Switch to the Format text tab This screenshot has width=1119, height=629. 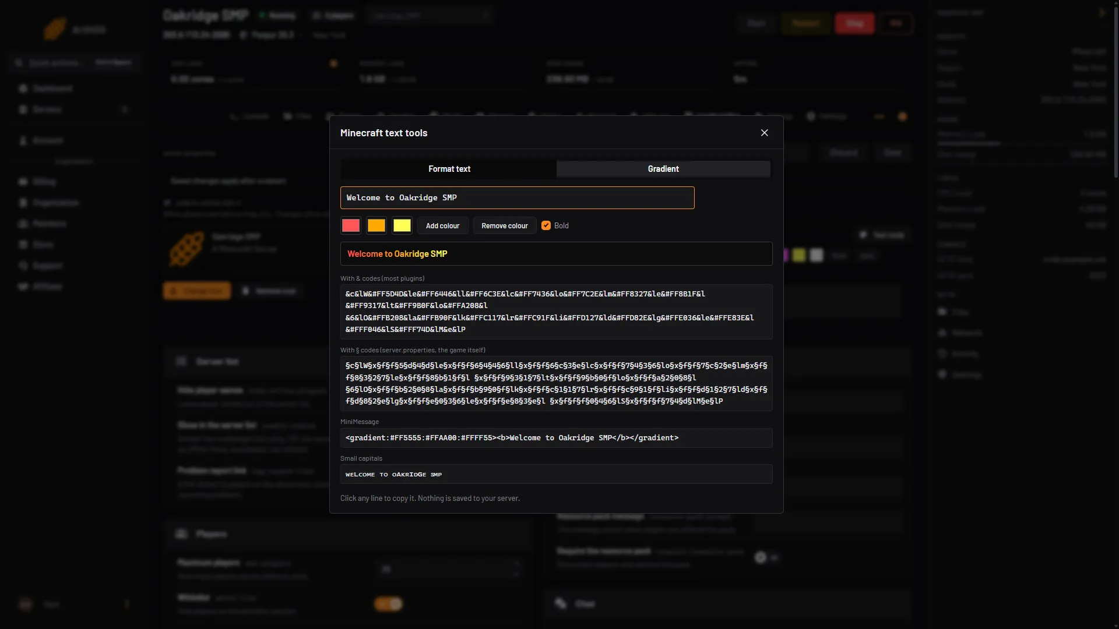[449, 169]
